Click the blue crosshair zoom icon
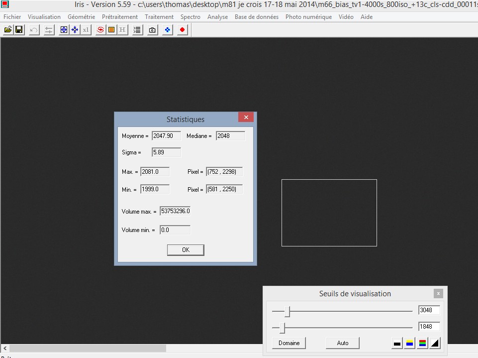This screenshot has width=478, height=358. click(64, 30)
